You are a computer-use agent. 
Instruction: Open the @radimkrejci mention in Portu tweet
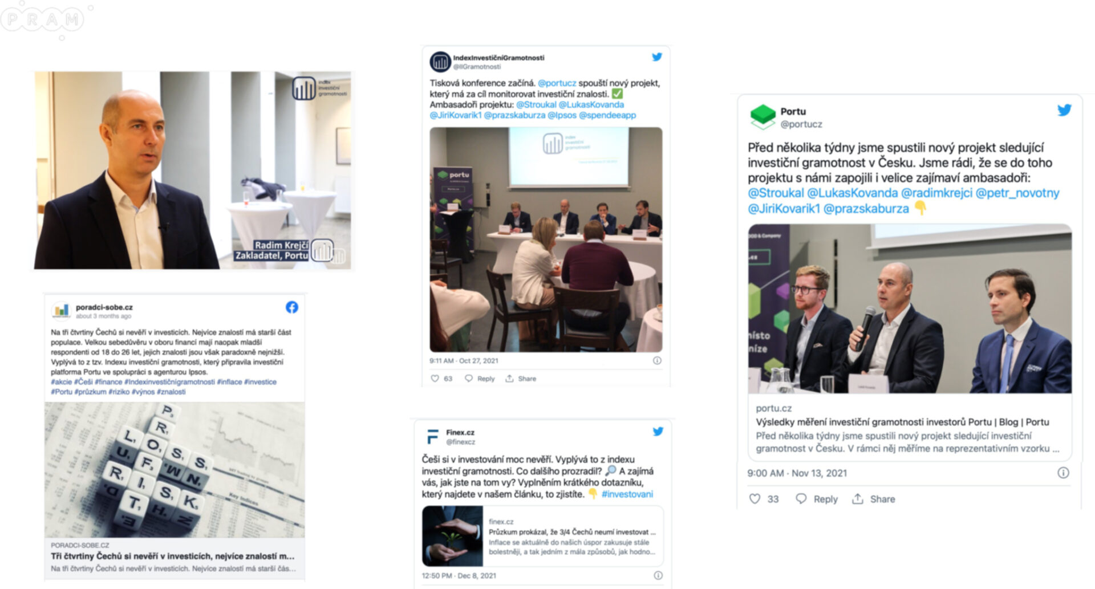point(936,193)
